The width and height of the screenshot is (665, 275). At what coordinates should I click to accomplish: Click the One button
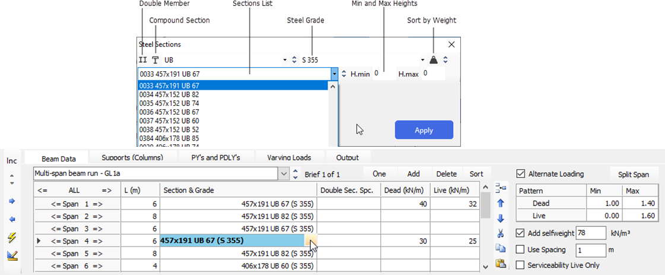coord(379,173)
